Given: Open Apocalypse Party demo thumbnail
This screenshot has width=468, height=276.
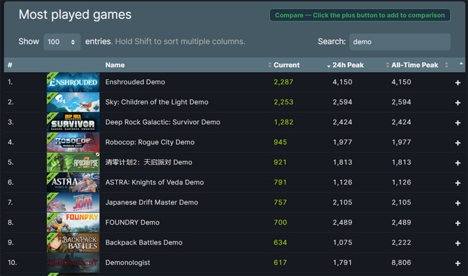Looking at the screenshot, I should click(73, 162).
